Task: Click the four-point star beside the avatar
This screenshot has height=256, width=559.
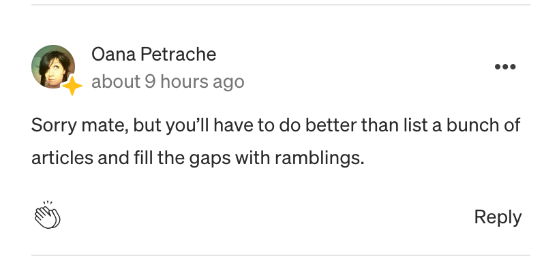Action: [72, 86]
